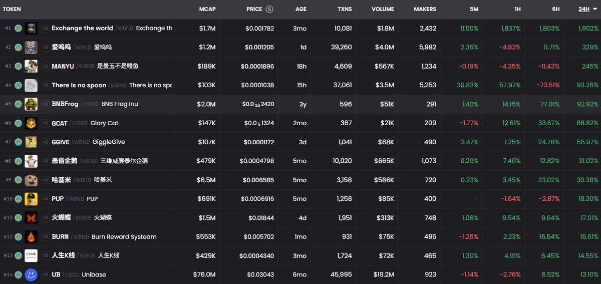Click the 30.83% 5M value
This screenshot has width=601, height=284.
[468, 85]
